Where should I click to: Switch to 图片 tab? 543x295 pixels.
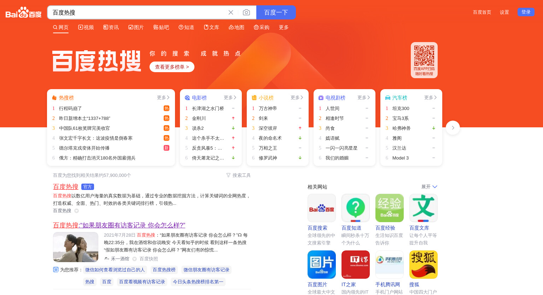pos(136,27)
